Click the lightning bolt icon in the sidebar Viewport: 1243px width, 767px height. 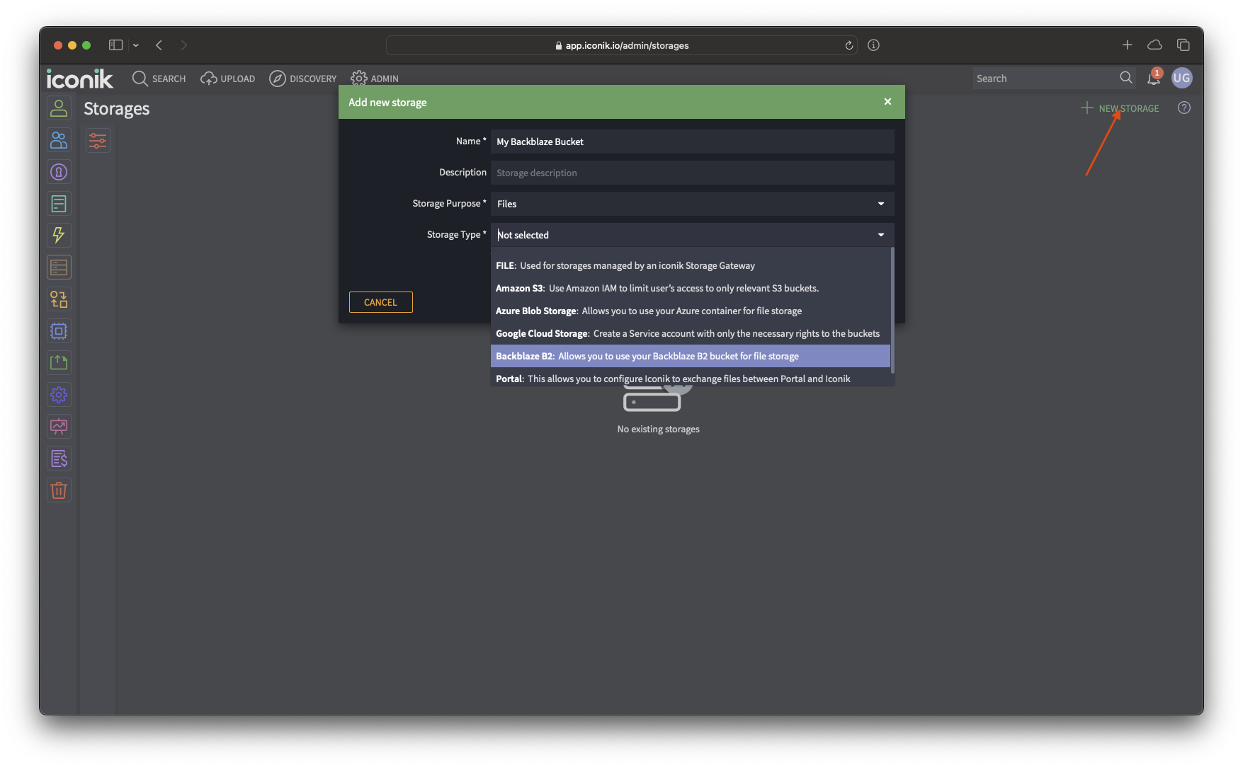pyautogui.click(x=59, y=236)
